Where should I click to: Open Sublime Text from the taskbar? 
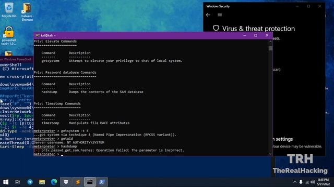pyautogui.click(x=78, y=182)
